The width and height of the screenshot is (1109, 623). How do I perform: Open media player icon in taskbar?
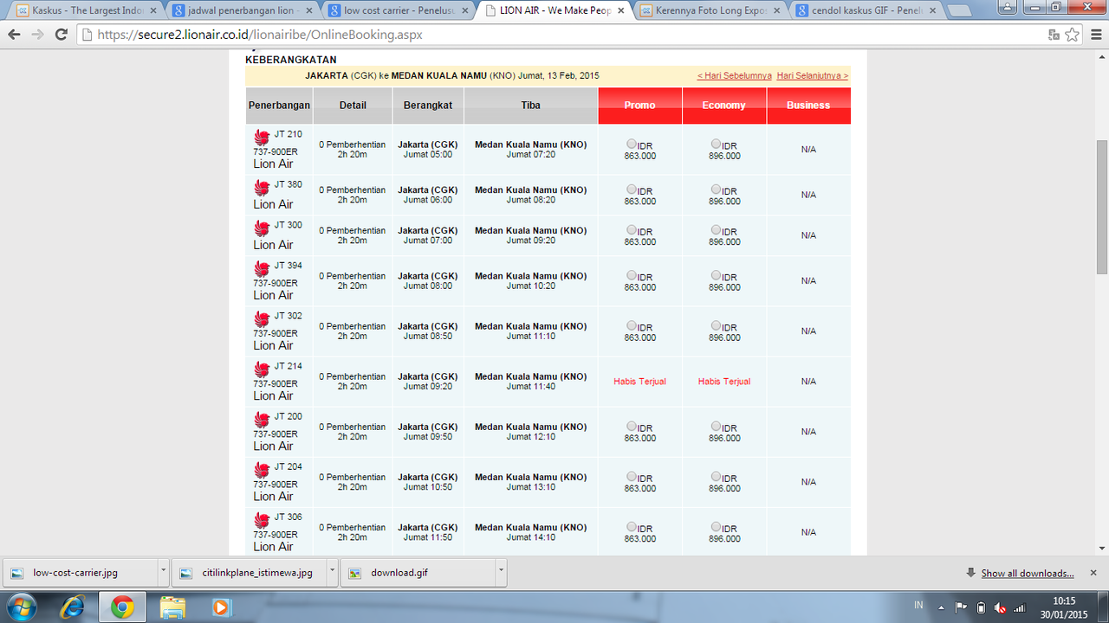(x=220, y=607)
